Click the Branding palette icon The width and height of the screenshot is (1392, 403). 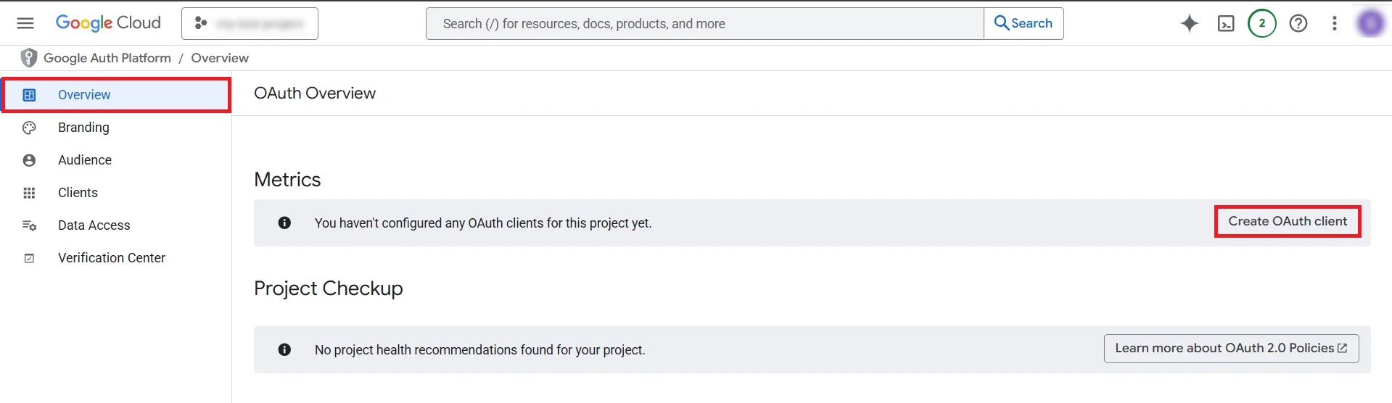29,128
